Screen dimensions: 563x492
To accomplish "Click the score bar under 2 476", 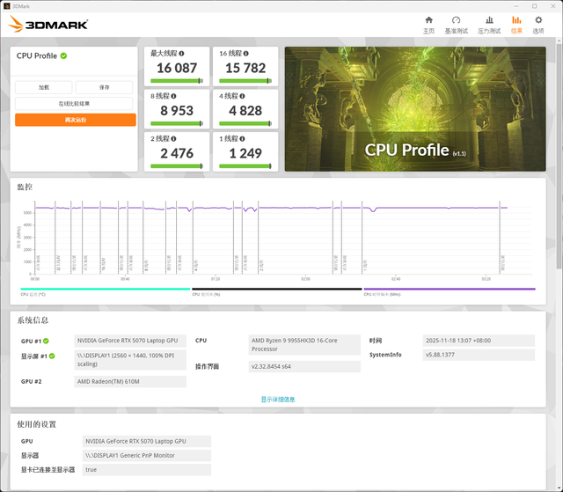I will [x=177, y=166].
